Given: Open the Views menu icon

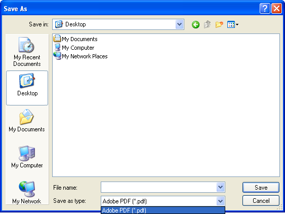Looking at the screenshot, I should 233,24.
